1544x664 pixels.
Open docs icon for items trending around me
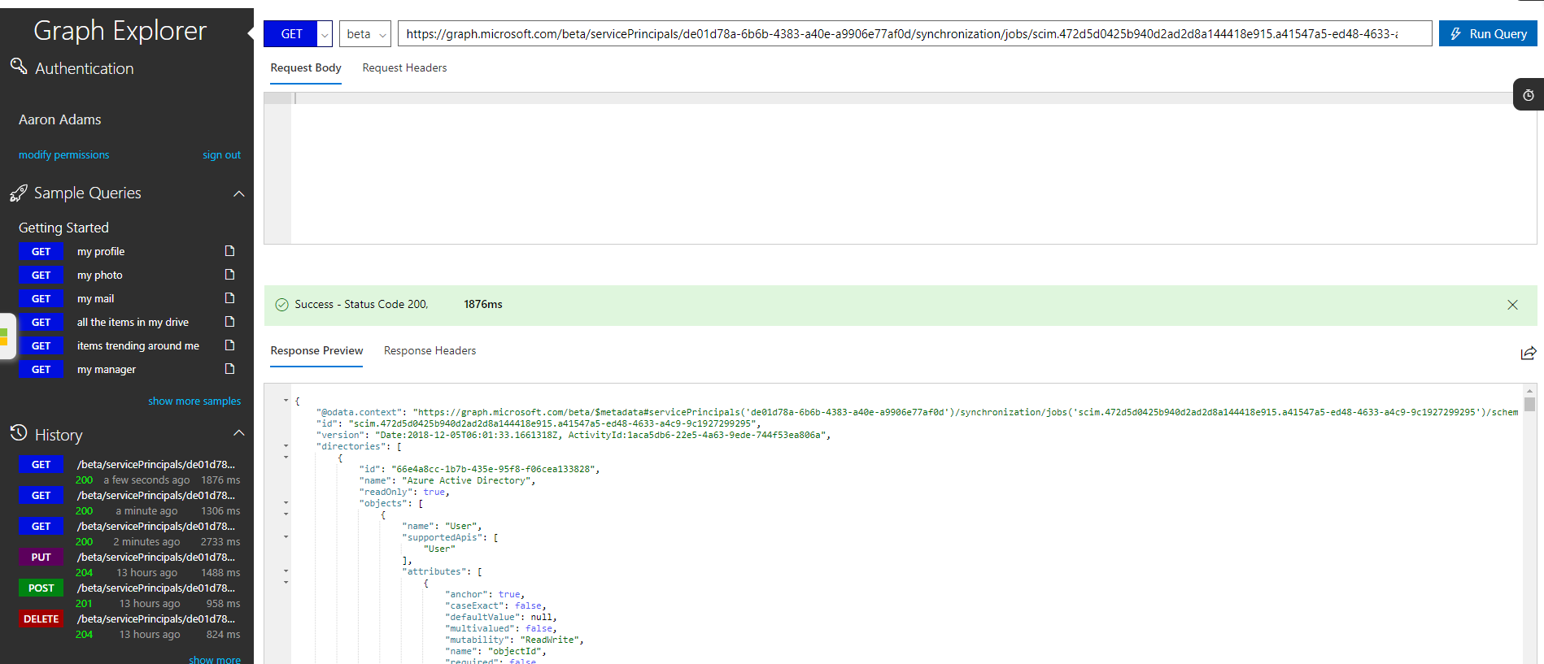point(229,345)
